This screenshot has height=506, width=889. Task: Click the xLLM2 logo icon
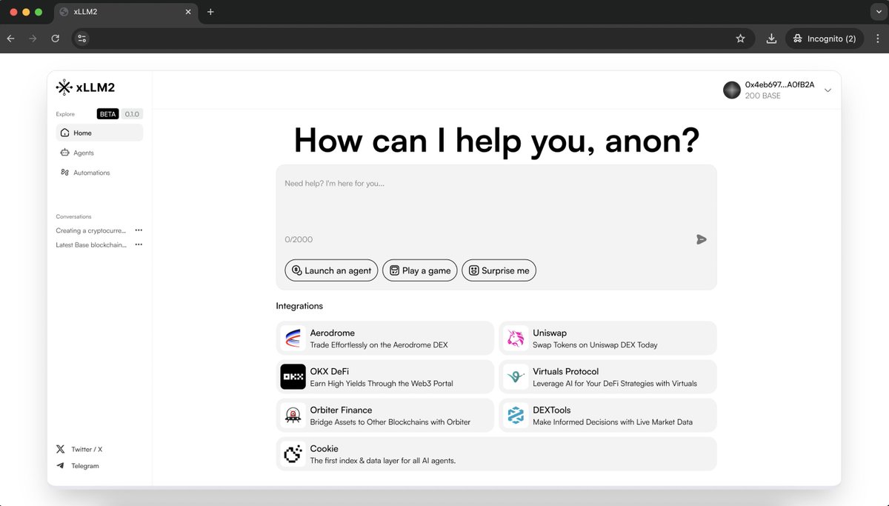pos(64,87)
